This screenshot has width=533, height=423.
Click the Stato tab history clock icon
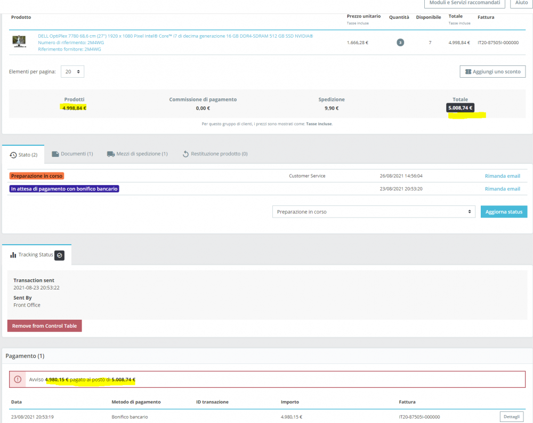[13, 155]
